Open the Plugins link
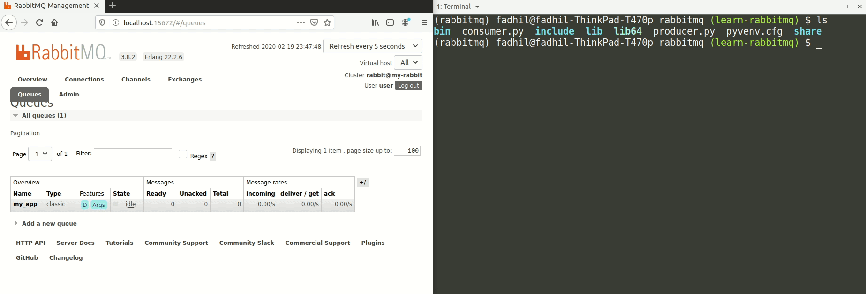 click(373, 243)
